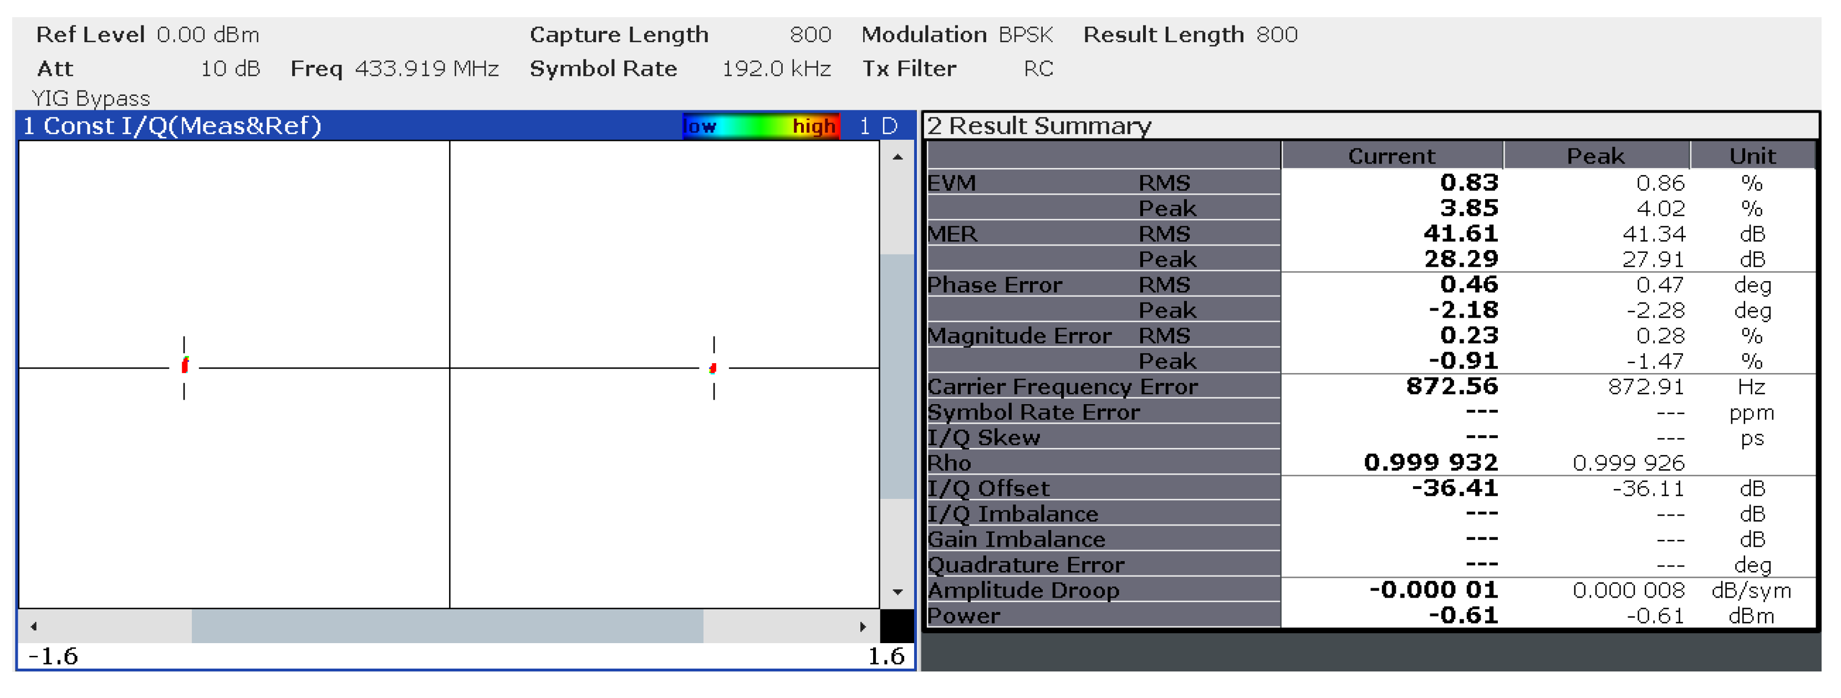Click the scroll left arrow under constellation
This screenshot has height=698, width=1841.
[34, 626]
